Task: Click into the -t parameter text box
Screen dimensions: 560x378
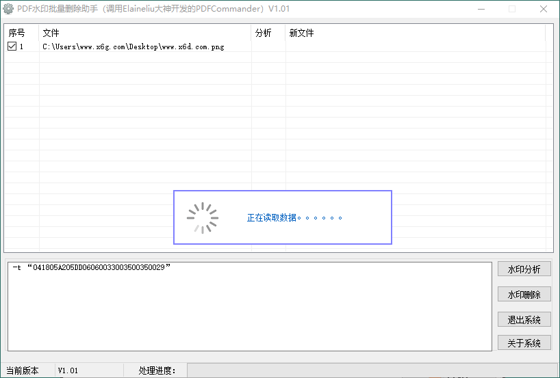Action: 249,306
